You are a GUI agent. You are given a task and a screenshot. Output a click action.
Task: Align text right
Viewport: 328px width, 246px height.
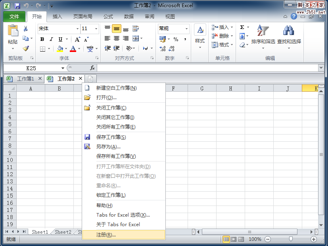[126, 38]
